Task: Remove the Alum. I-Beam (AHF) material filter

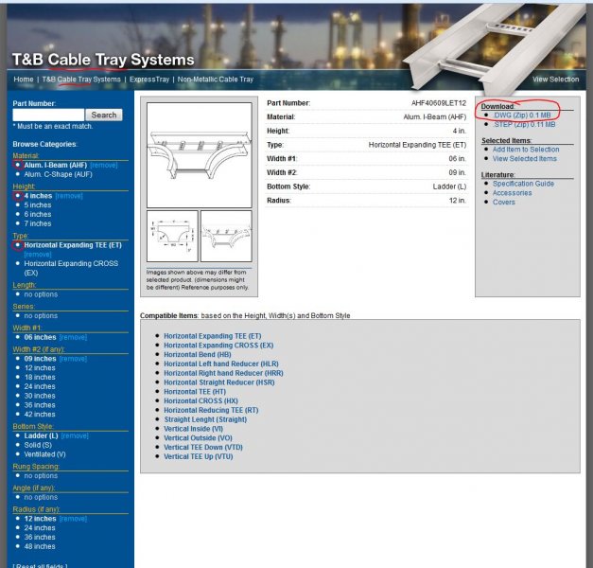Action: (x=104, y=165)
